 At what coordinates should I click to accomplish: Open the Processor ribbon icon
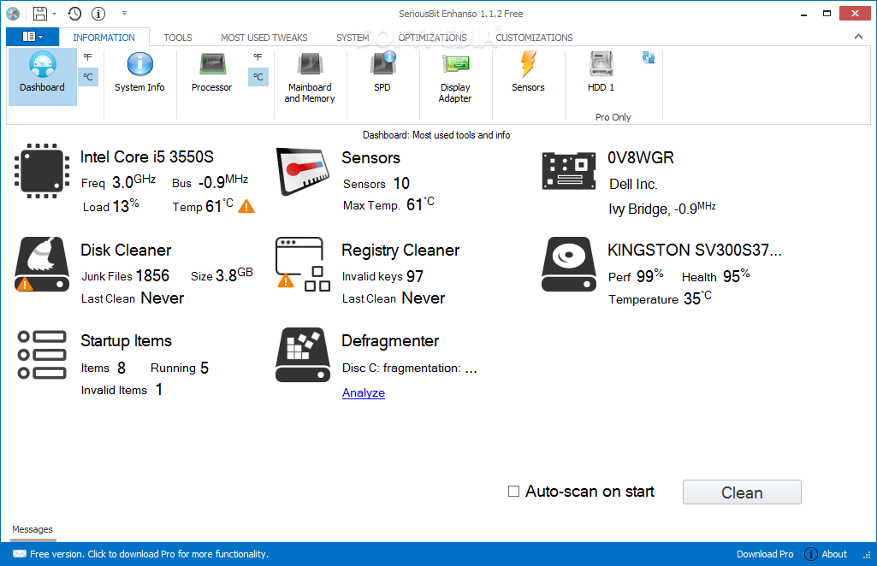coord(211,72)
